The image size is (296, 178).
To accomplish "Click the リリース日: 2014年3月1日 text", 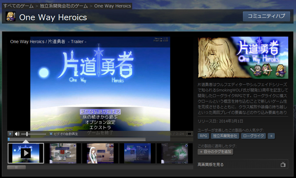I will [x=220, y=121].
